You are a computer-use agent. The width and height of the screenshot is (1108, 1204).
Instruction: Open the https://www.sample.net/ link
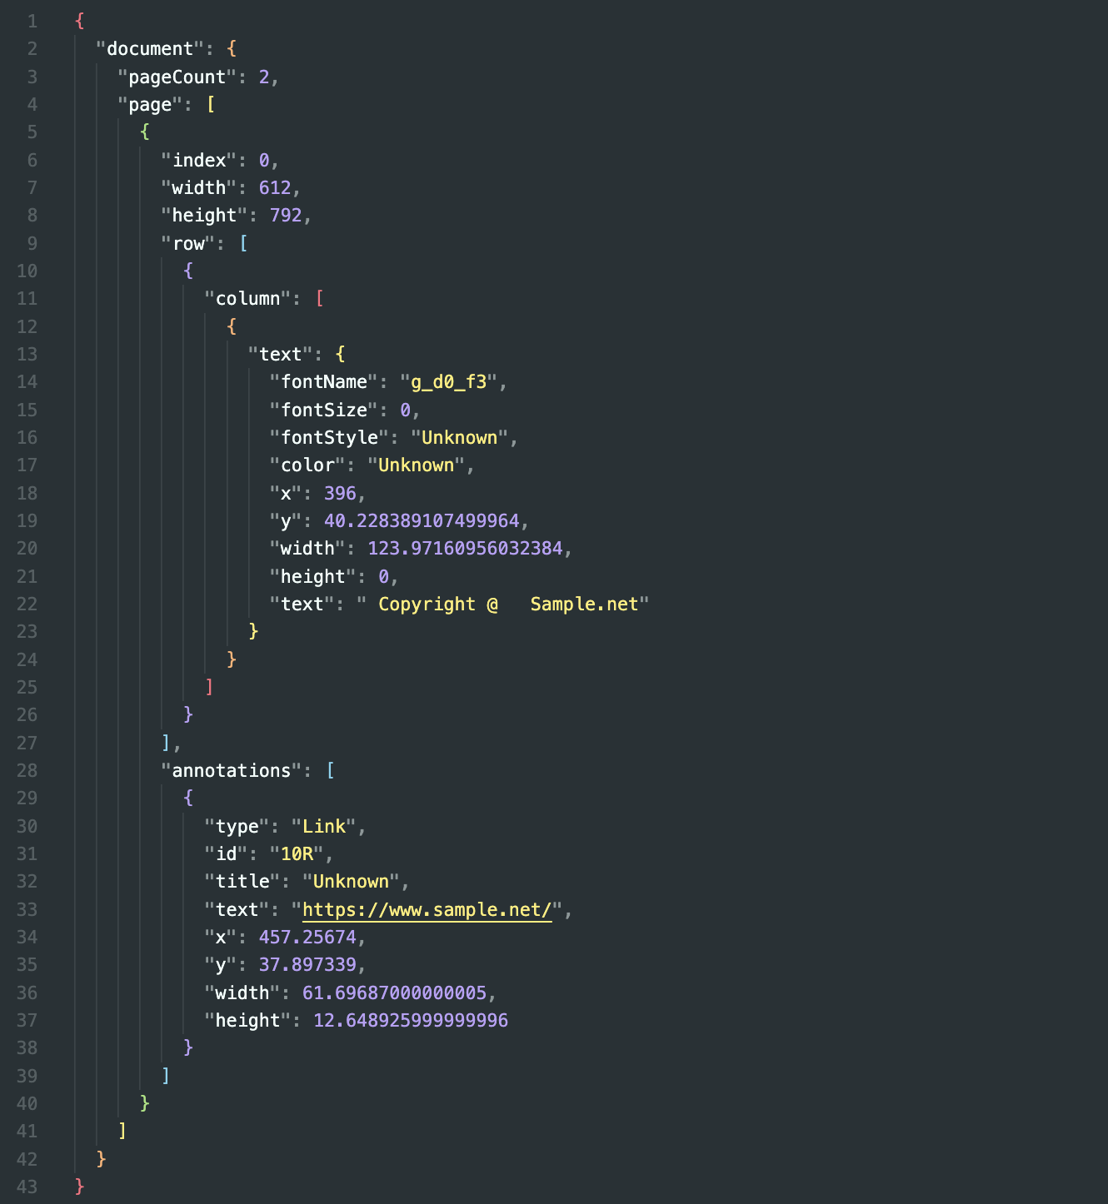(427, 909)
